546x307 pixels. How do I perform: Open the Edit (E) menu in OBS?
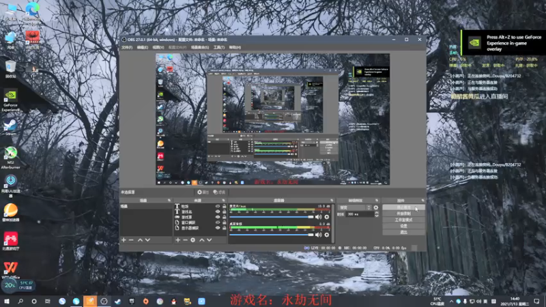(142, 47)
